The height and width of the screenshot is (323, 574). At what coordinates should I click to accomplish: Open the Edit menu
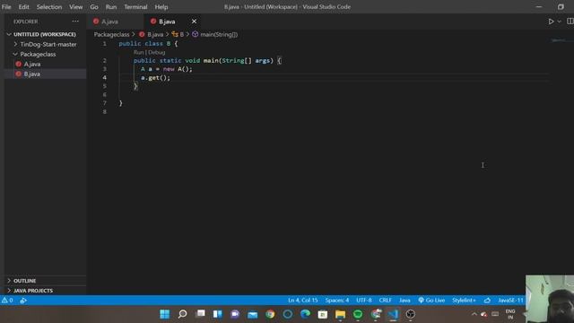pyautogui.click(x=24, y=7)
